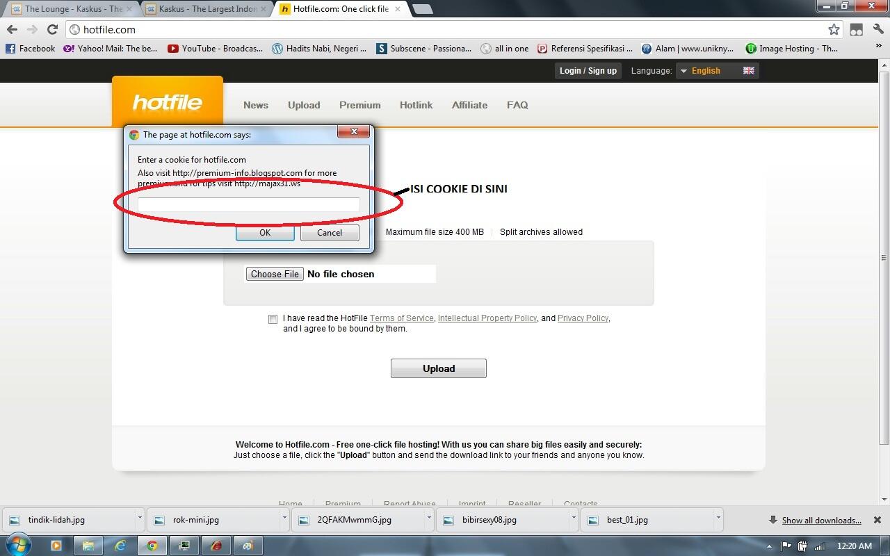This screenshot has height=556, width=890.
Task: Open the Subscene bookmark
Action: coord(423,49)
